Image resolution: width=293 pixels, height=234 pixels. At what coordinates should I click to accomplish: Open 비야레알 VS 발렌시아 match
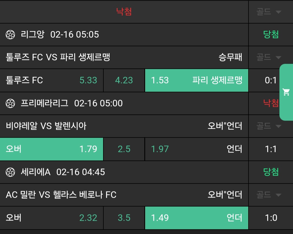pyautogui.click(x=46, y=126)
